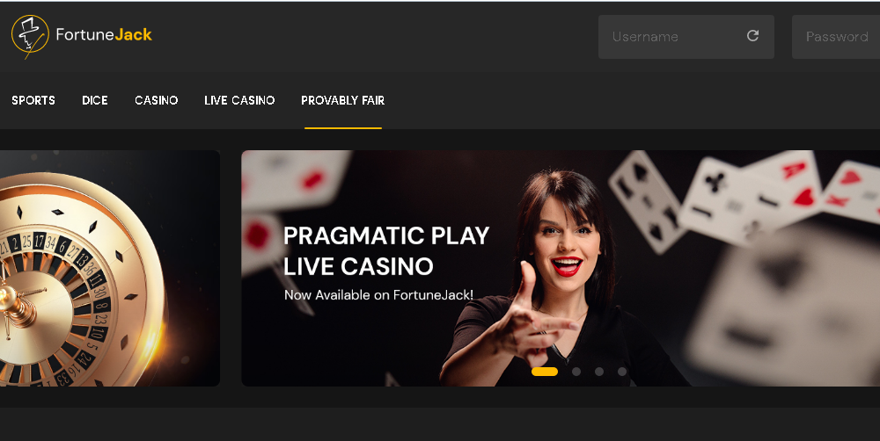Open the golden roulette wheel banner
This screenshot has height=441, width=880.
(x=110, y=269)
